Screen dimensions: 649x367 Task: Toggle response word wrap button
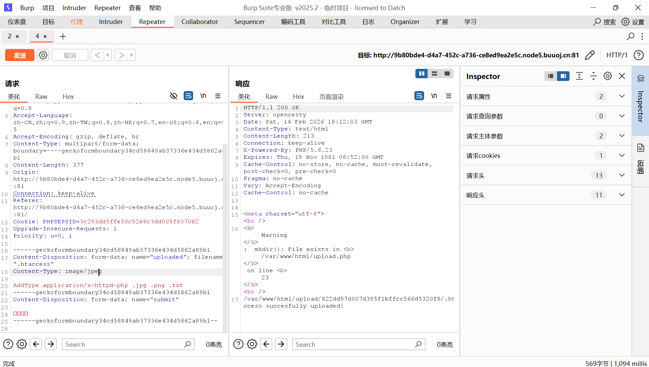tap(419, 96)
